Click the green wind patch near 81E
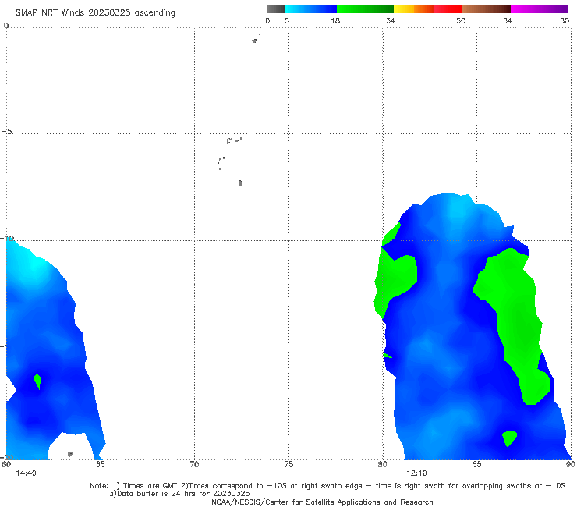The image size is (577, 507). [395, 280]
